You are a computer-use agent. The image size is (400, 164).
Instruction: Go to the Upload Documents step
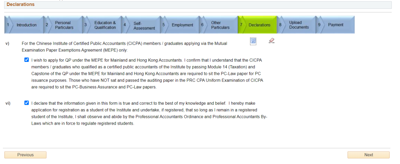click(x=299, y=25)
